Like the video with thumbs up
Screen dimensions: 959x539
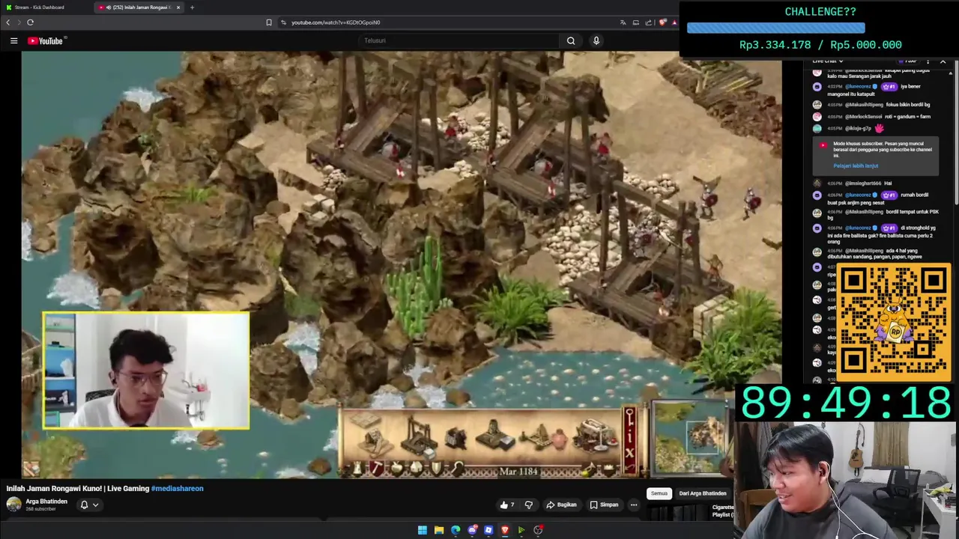pos(507,505)
